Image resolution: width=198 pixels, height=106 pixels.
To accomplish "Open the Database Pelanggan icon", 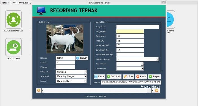I will pos(14,20).
